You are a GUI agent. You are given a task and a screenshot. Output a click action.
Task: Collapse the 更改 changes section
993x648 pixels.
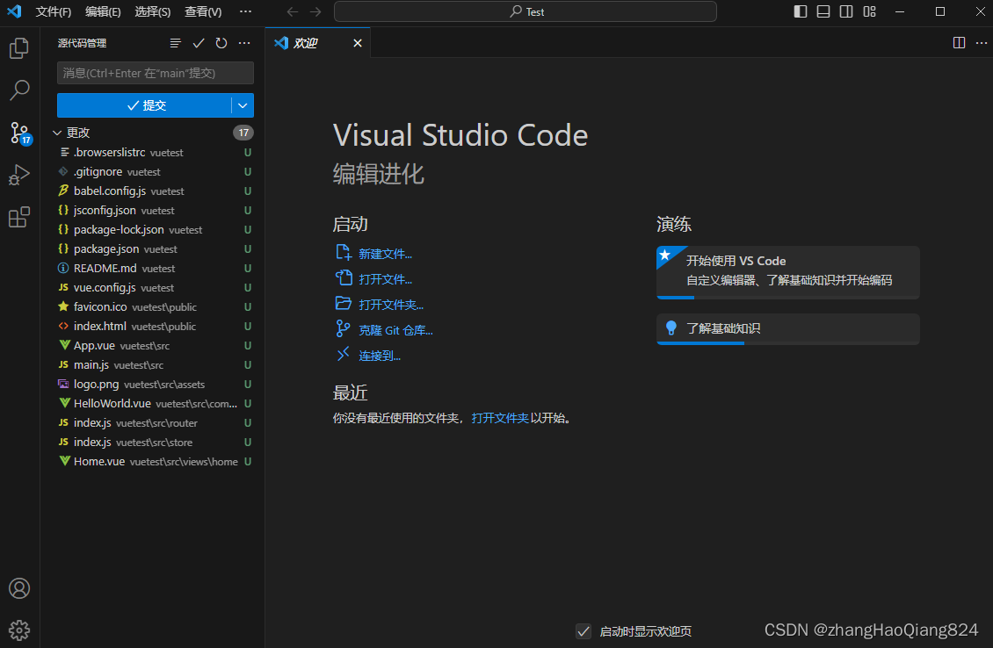click(x=57, y=133)
